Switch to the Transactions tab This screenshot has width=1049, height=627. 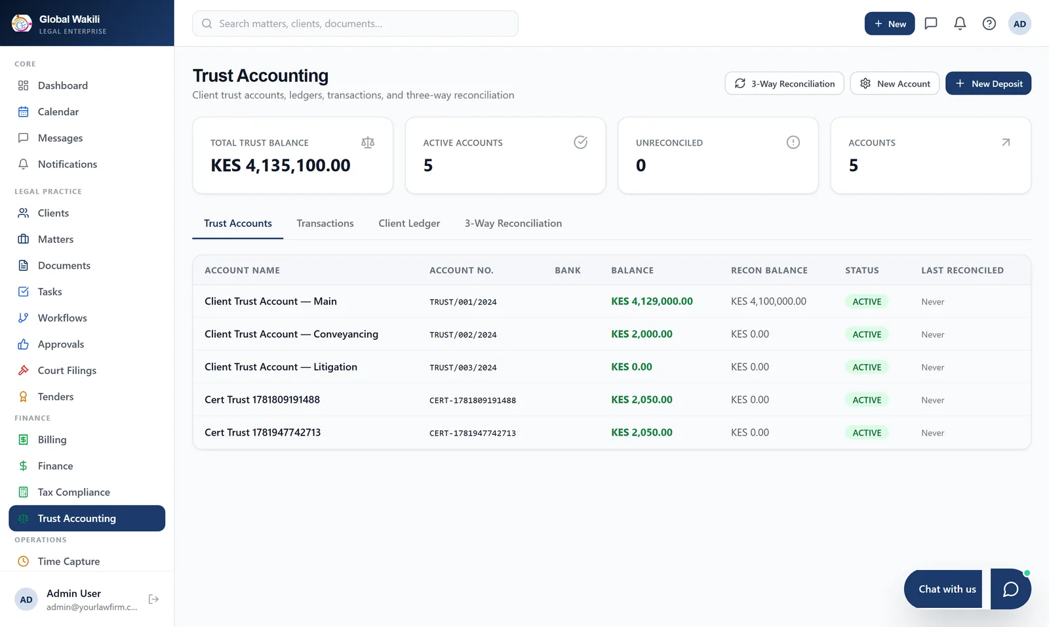(325, 224)
